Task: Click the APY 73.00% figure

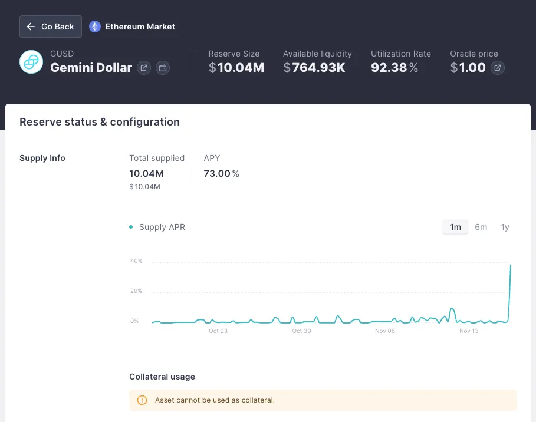Action: (x=221, y=173)
